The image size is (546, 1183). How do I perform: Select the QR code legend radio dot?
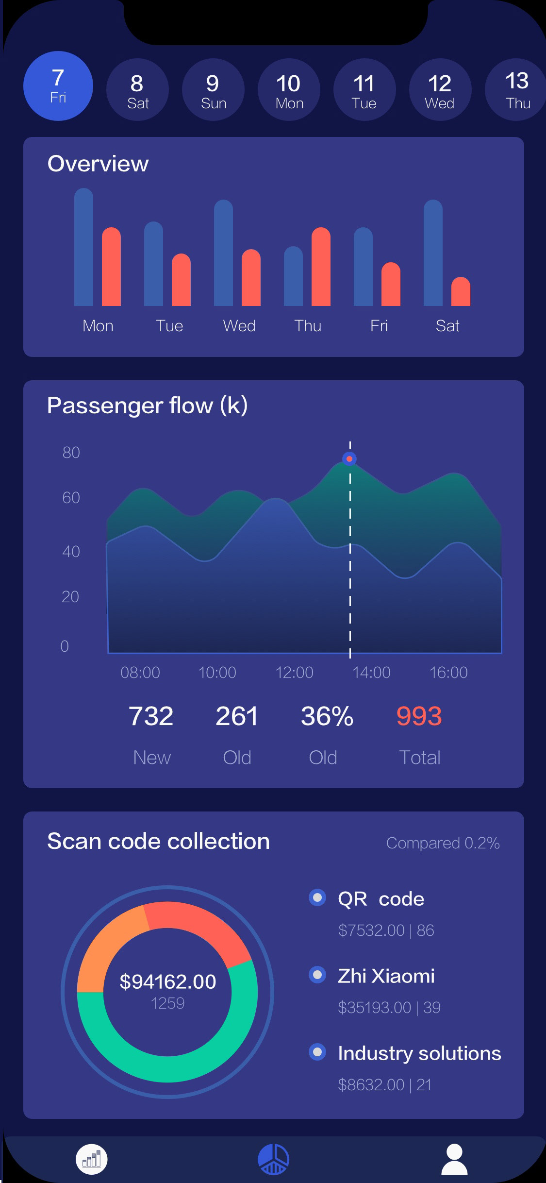click(317, 898)
